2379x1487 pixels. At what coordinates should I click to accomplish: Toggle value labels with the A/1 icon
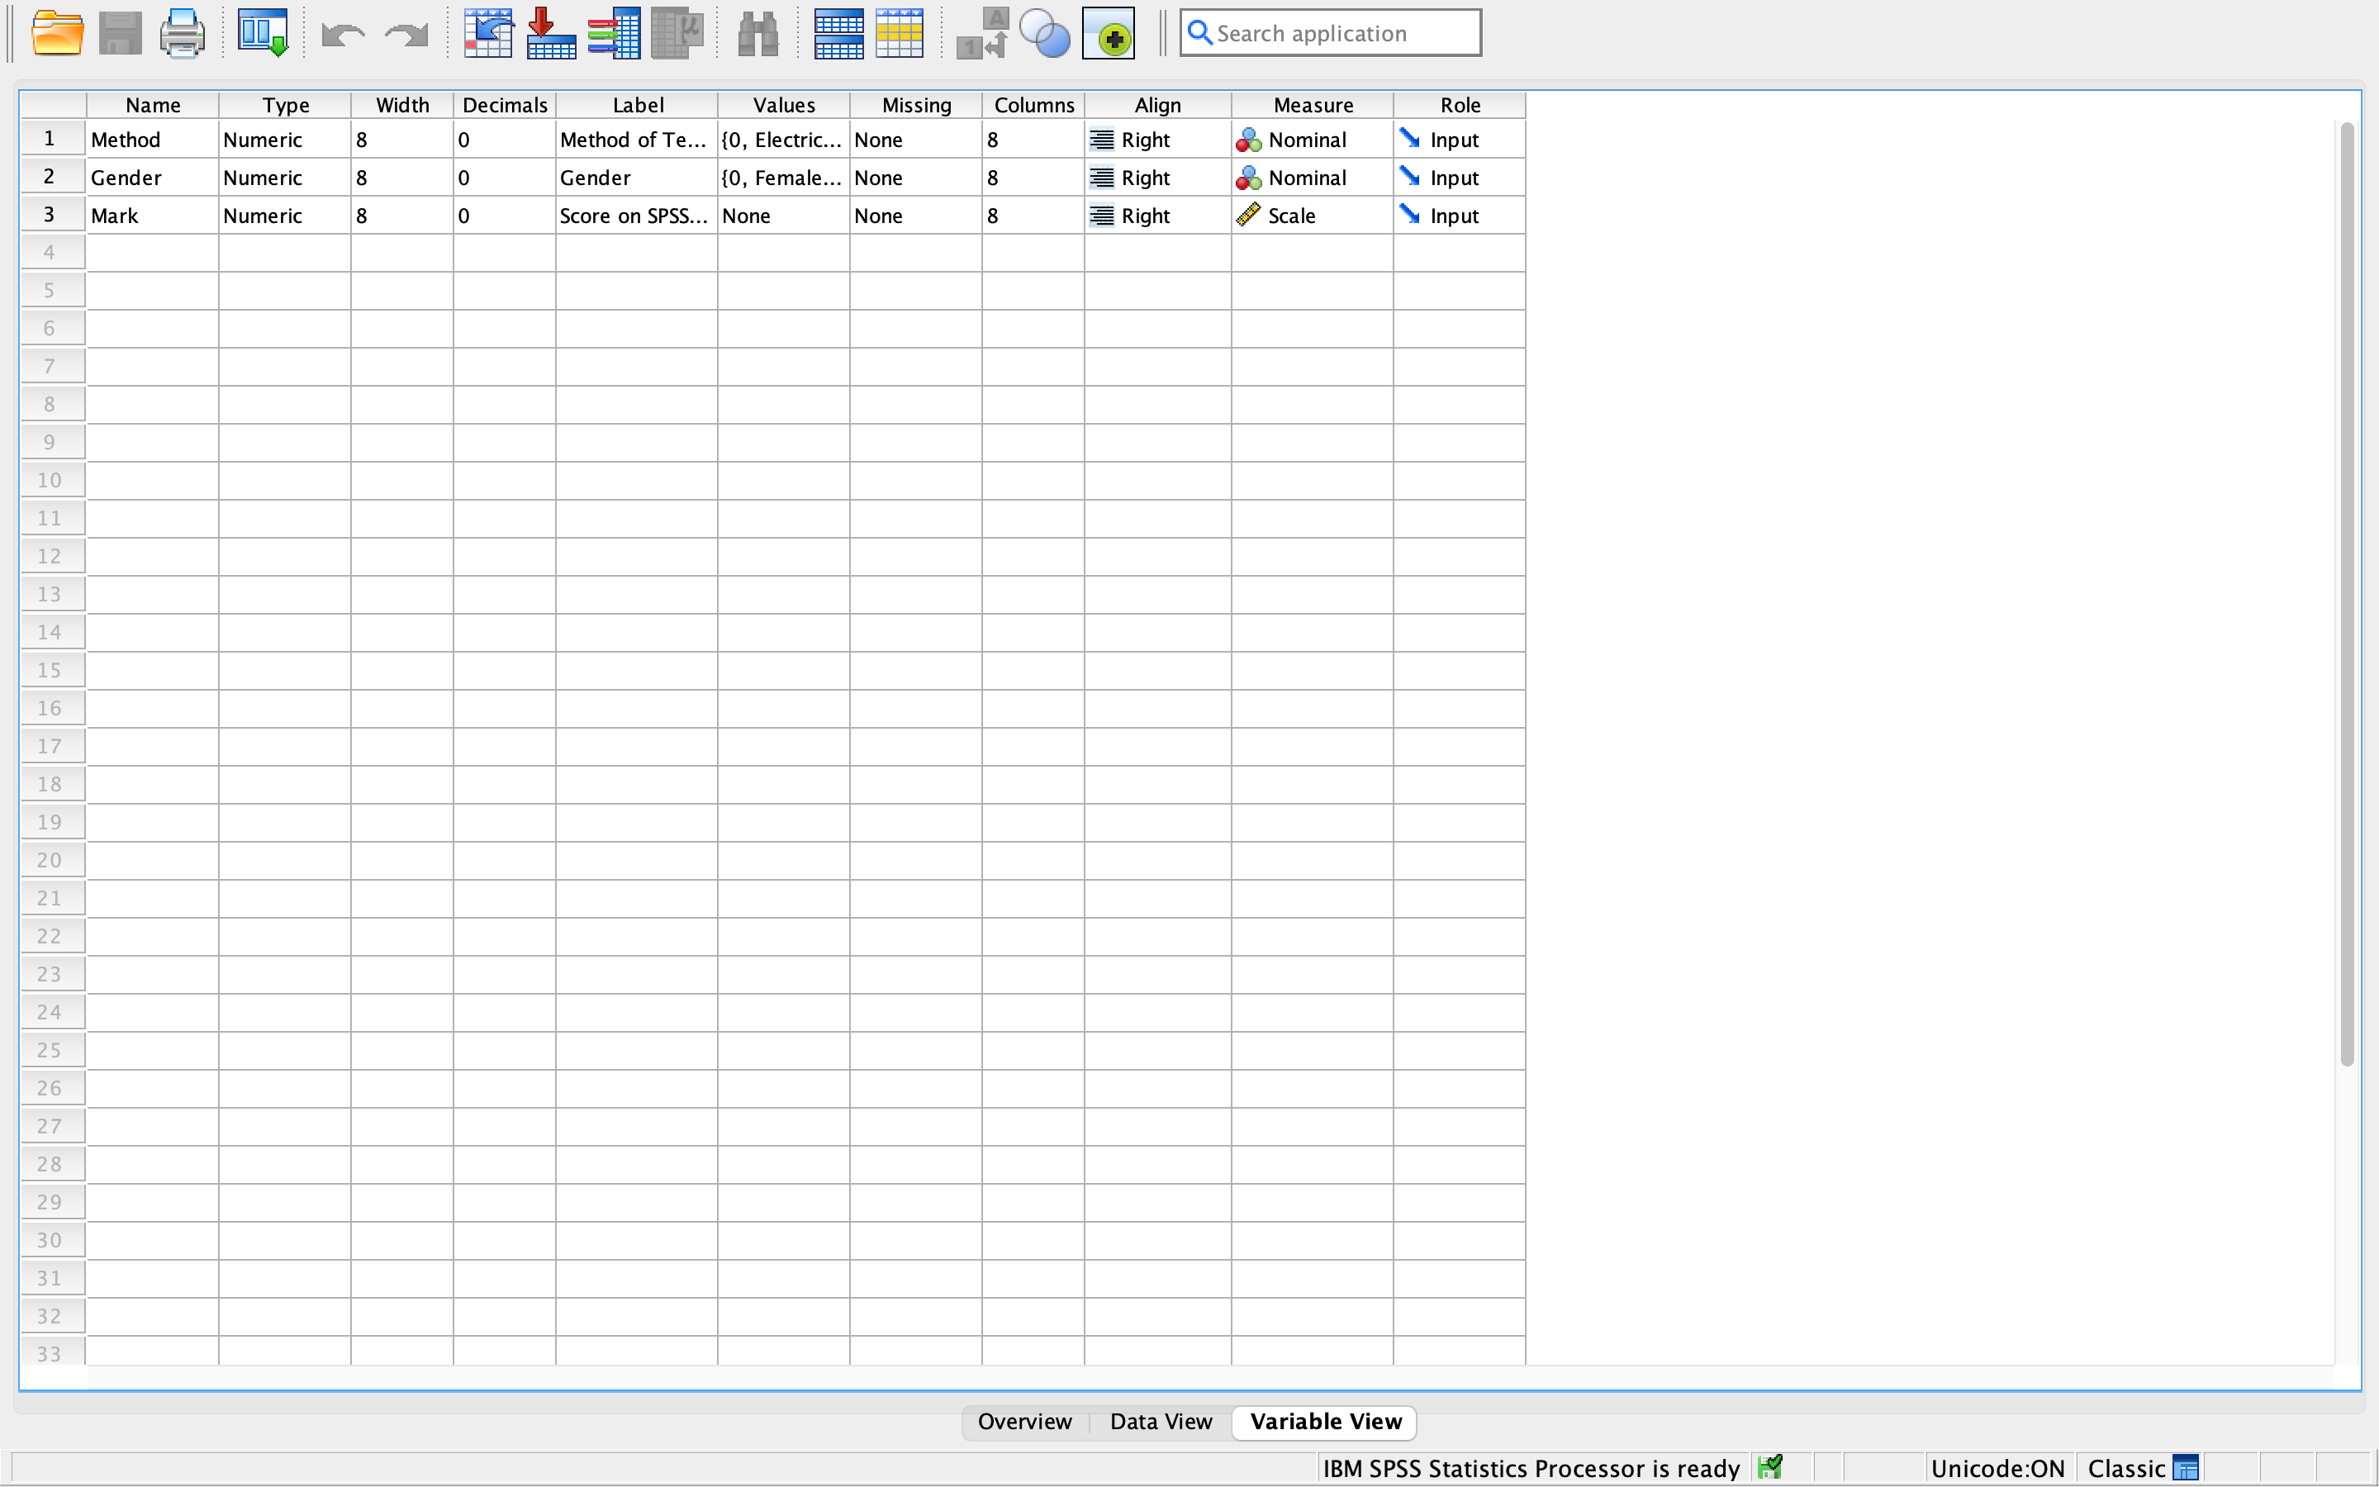coord(981,32)
